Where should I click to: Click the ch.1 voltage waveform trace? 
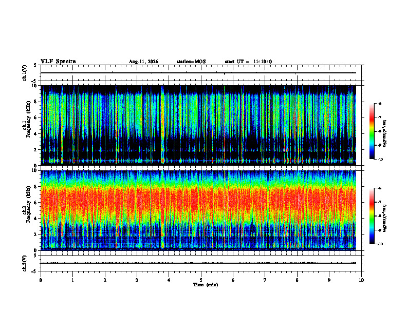(198, 73)
